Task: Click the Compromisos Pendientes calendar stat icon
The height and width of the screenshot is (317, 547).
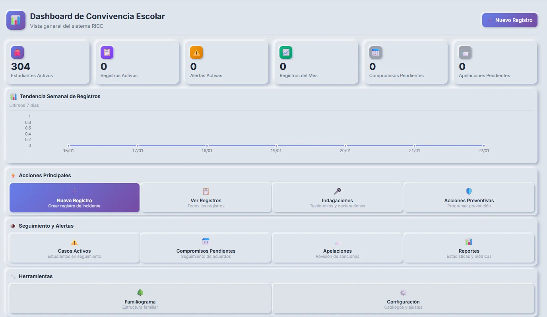Action: [376, 52]
